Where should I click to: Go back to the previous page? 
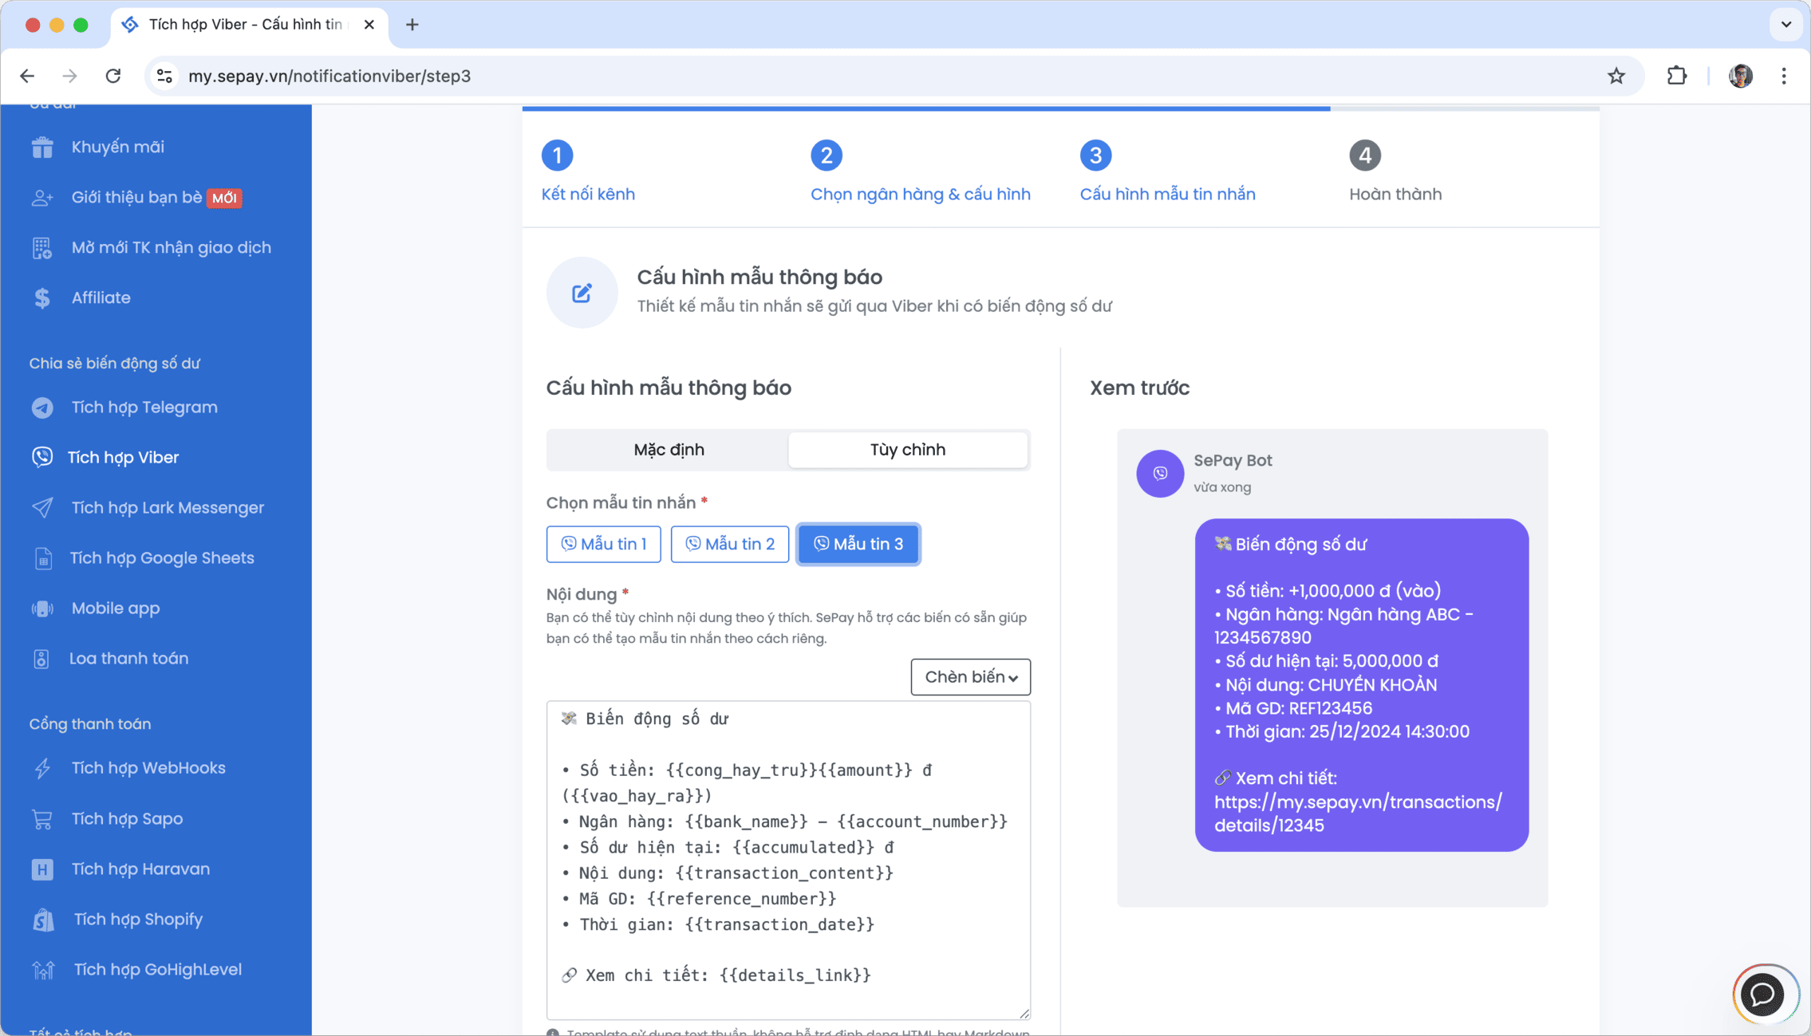pyautogui.click(x=27, y=76)
